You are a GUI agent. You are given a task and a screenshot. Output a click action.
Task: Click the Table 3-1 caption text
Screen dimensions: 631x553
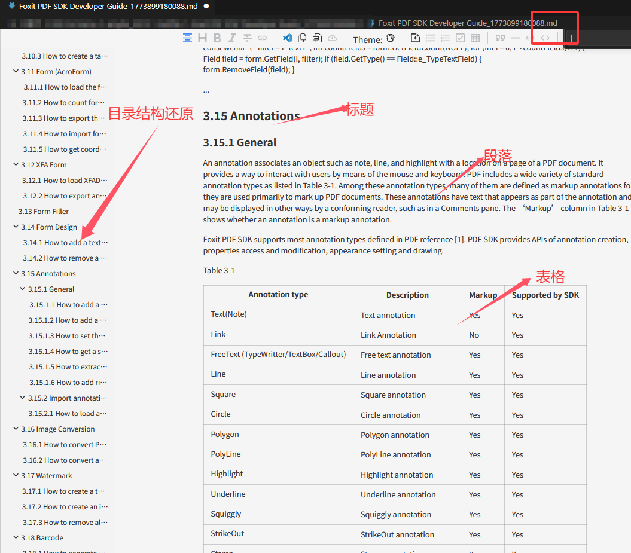(219, 270)
